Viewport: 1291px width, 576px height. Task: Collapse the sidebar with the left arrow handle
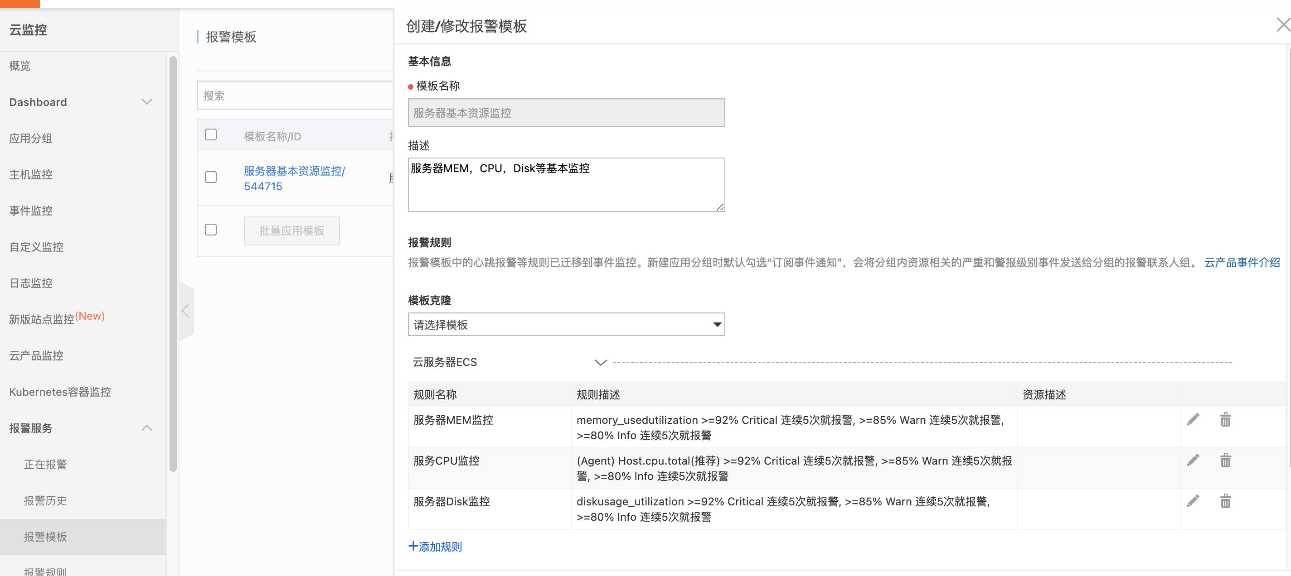185,311
